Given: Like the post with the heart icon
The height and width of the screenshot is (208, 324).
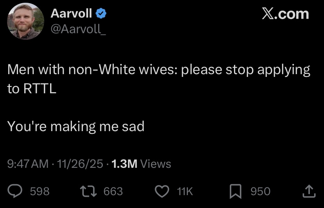Looking at the screenshot, I should click(x=162, y=191).
